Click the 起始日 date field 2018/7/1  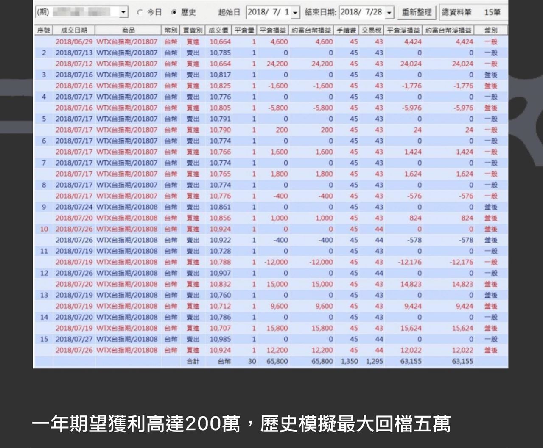pyautogui.click(x=268, y=12)
